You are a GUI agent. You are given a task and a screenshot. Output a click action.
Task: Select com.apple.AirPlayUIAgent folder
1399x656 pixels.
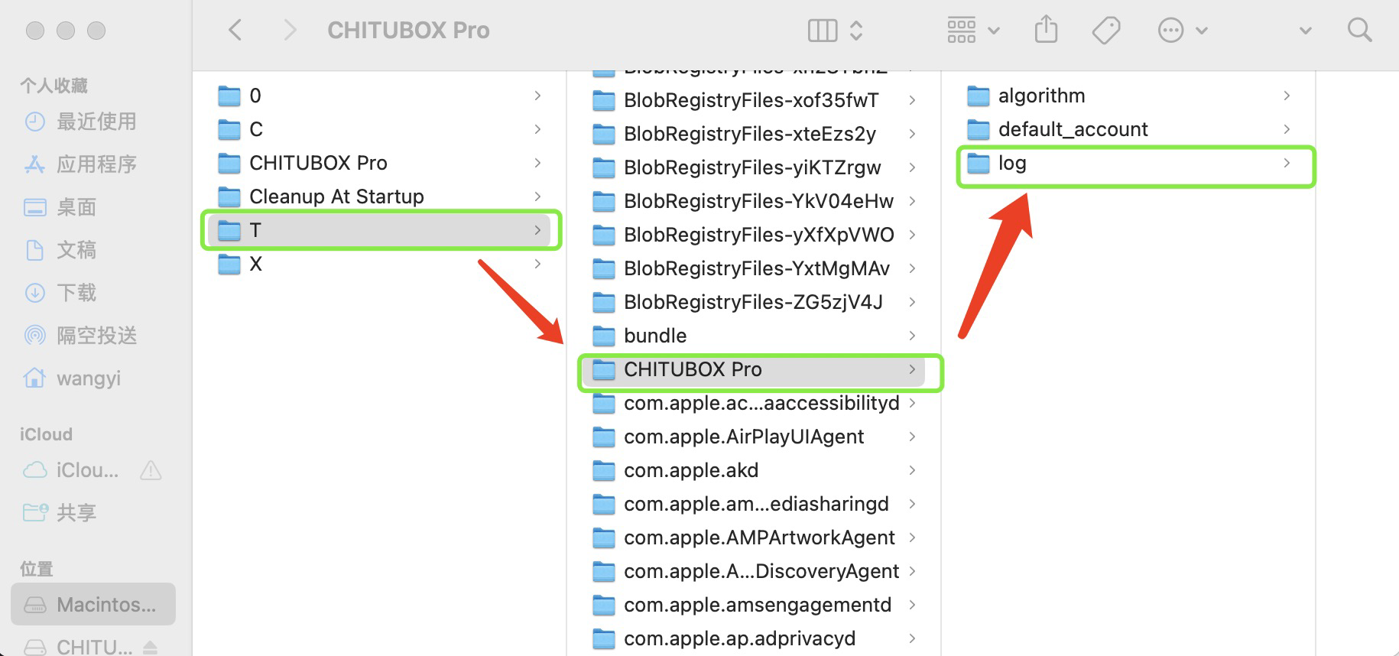tap(754, 437)
